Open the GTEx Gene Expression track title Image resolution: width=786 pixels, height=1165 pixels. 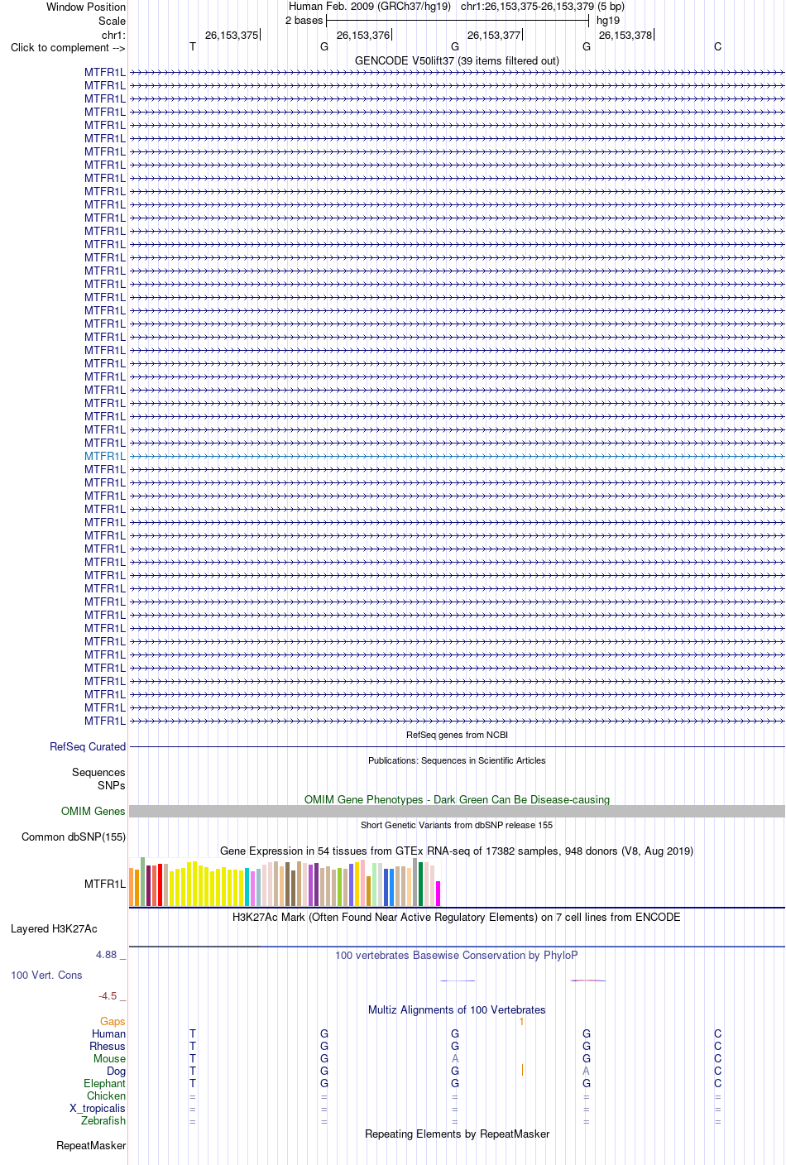point(457,851)
